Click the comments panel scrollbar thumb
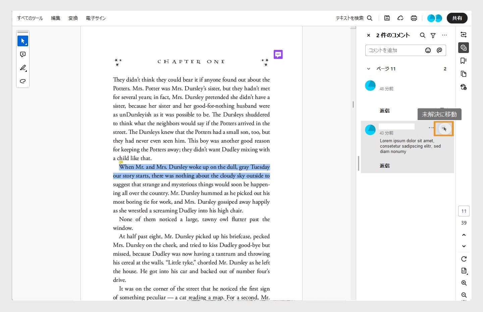Image resolution: width=483 pixels, height=312 pixels. [x=359, y=163]
